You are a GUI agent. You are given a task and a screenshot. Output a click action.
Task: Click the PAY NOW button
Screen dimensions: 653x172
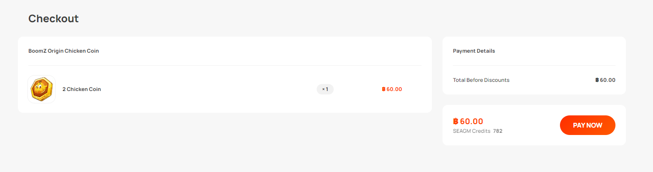(587, 125)
